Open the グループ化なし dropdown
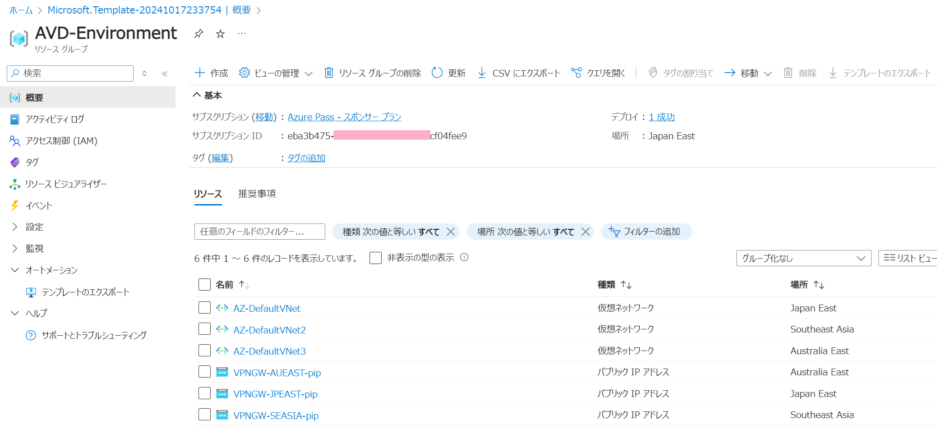 (804, 258)
